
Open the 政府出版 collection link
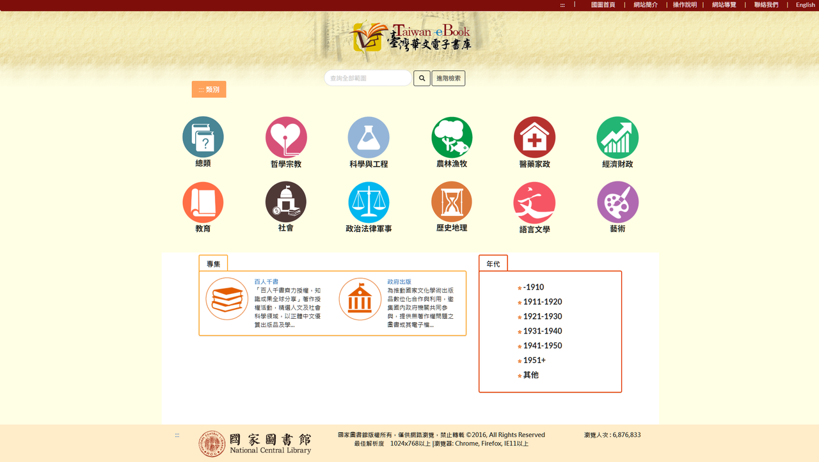pos(399,282)
